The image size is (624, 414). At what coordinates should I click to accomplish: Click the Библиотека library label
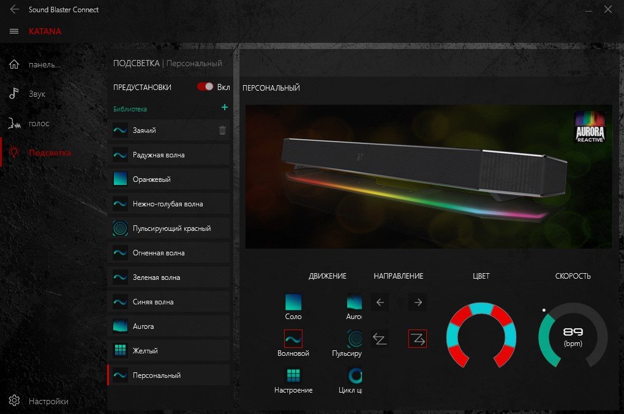(130, 109)
